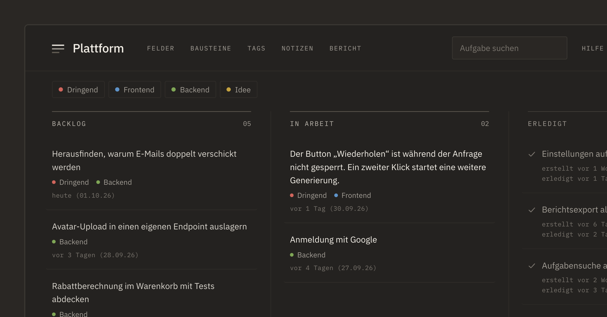Open the task about doubly sent E-Mails
The width and height of the screenshot is (607, 317).
(144, 161)
